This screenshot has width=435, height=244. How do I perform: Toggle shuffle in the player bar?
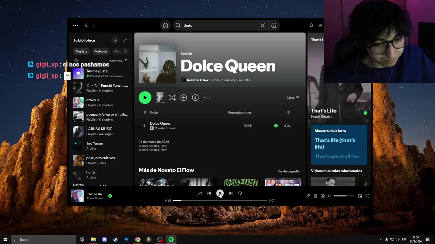(200, 193)
